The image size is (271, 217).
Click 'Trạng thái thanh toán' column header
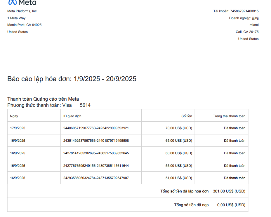pyautogui.click(x=229, y=116)
